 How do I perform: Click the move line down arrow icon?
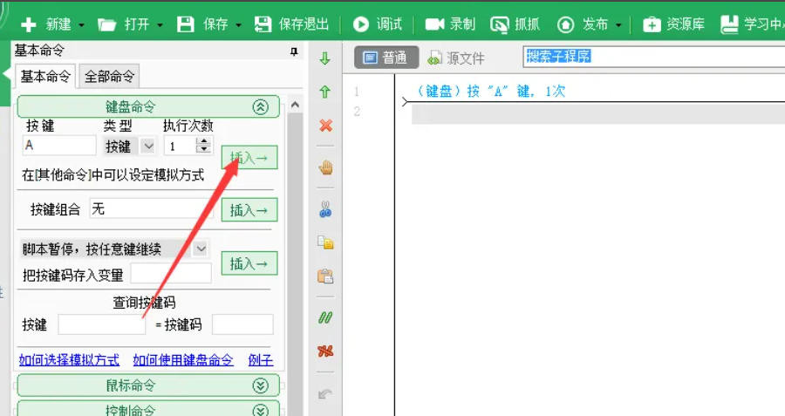pyautogui.click(x=325, y=58)
